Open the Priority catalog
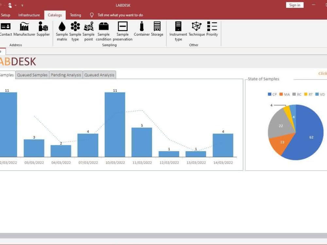This screenshot has height=245, width=327. click(212, 29)
